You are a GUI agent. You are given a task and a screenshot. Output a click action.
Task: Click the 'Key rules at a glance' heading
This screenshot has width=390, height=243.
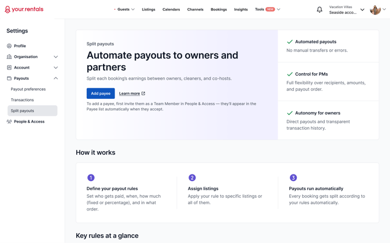tap(107, 235)
